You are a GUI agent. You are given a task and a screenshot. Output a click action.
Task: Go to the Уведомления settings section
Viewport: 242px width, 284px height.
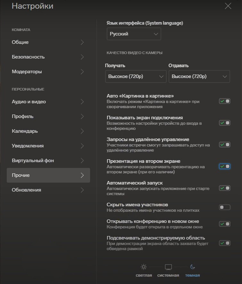tap(48, 146)
